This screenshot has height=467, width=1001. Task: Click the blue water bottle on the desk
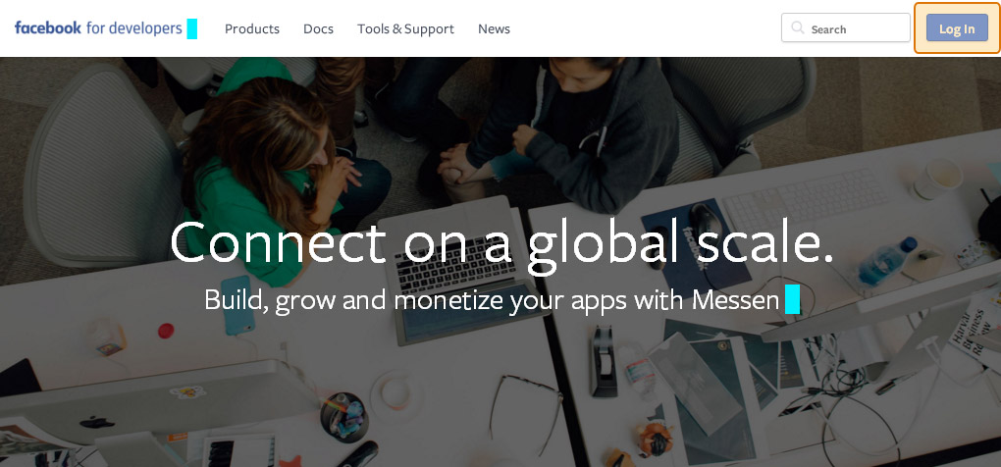(x=887, y=260)
